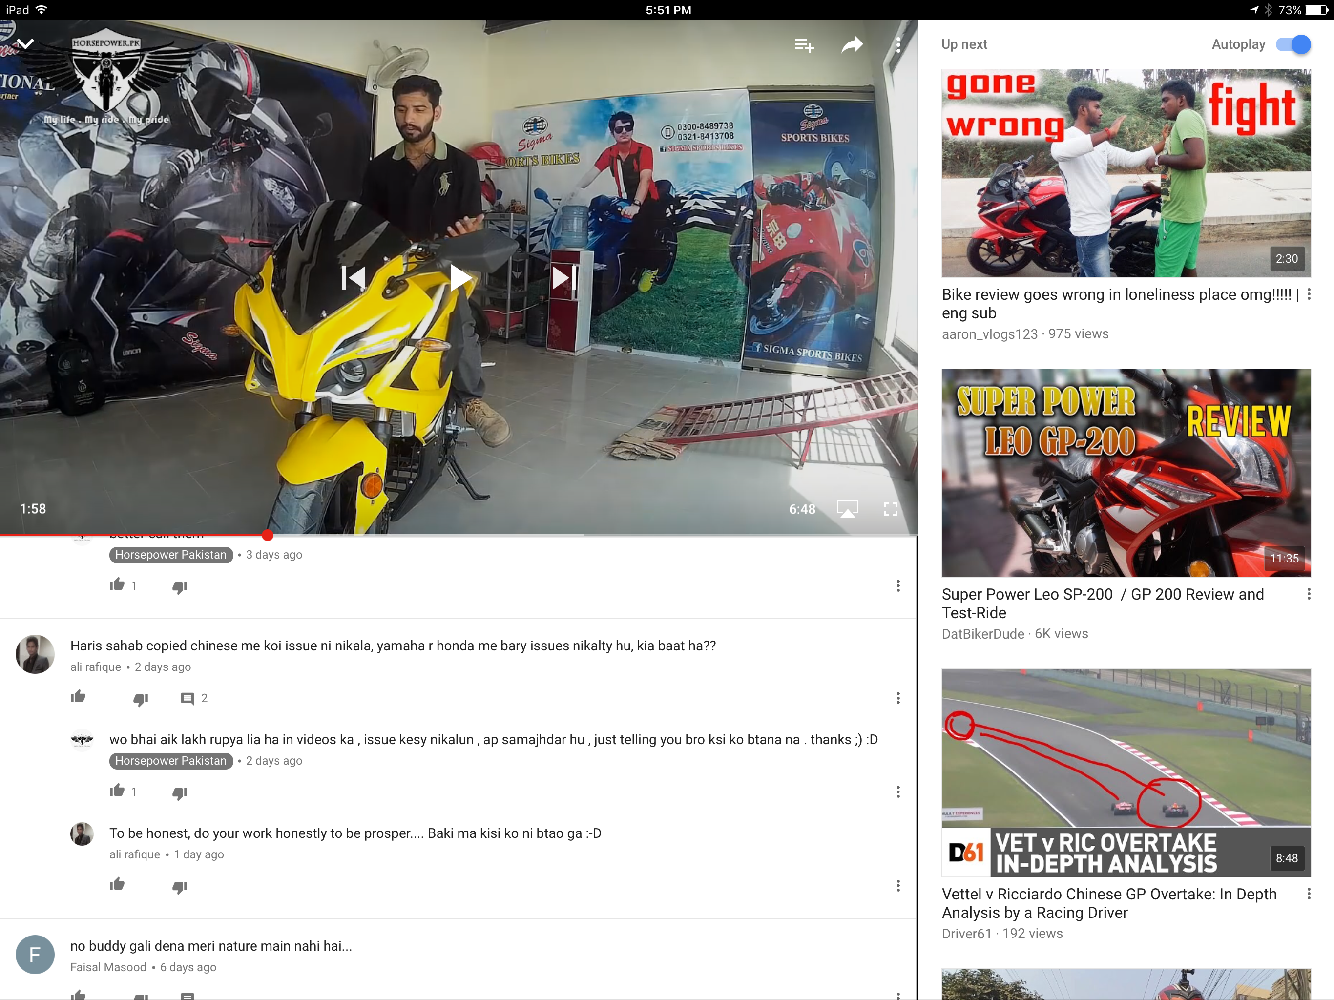The width and height of the screenshot is (1334, 1000).
Task: Share the video using the arrow icon
Action: coord(852,44)
